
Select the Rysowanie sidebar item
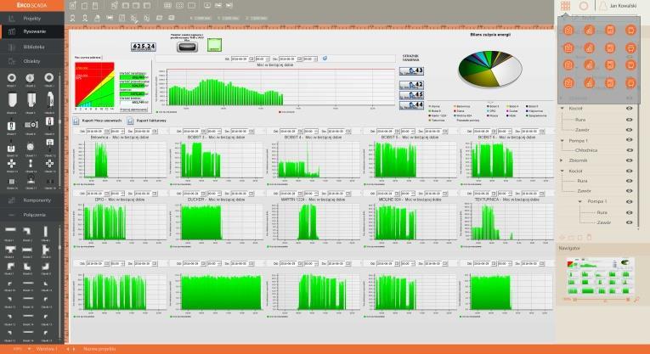coord(32,31)
